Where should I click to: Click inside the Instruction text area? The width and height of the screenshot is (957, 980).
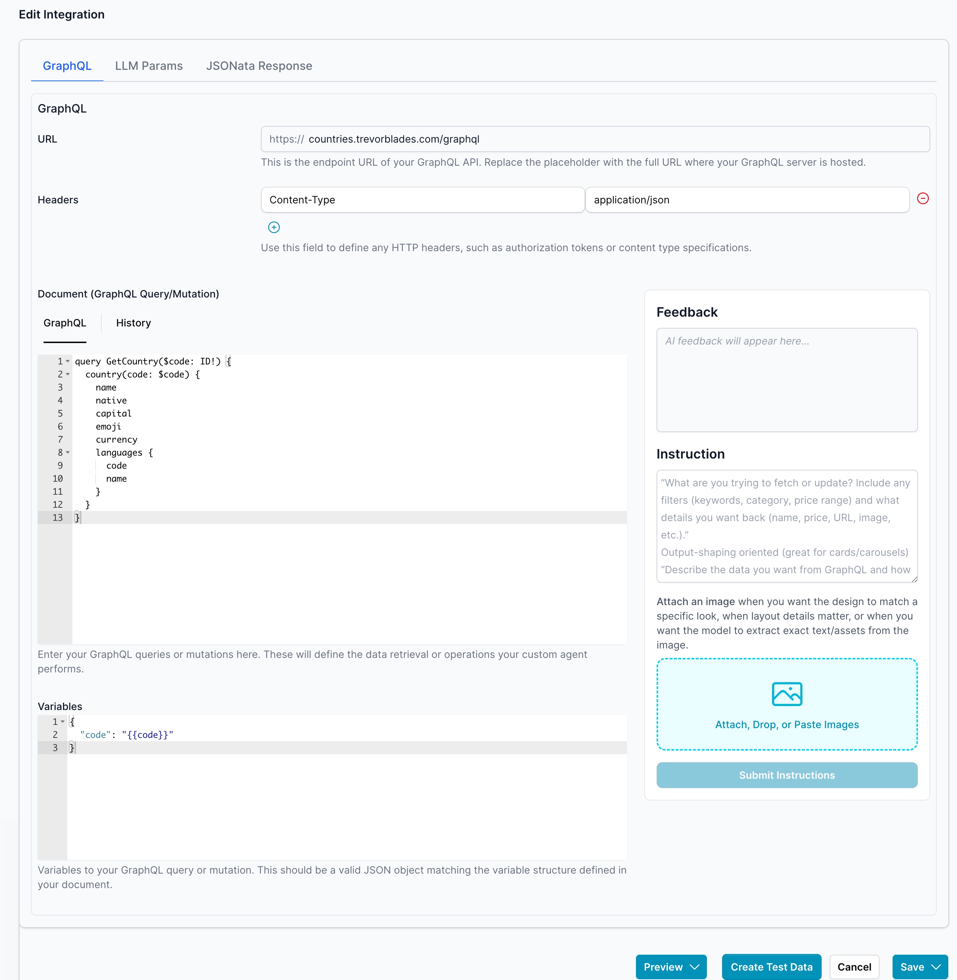click(x=786, y=525)
